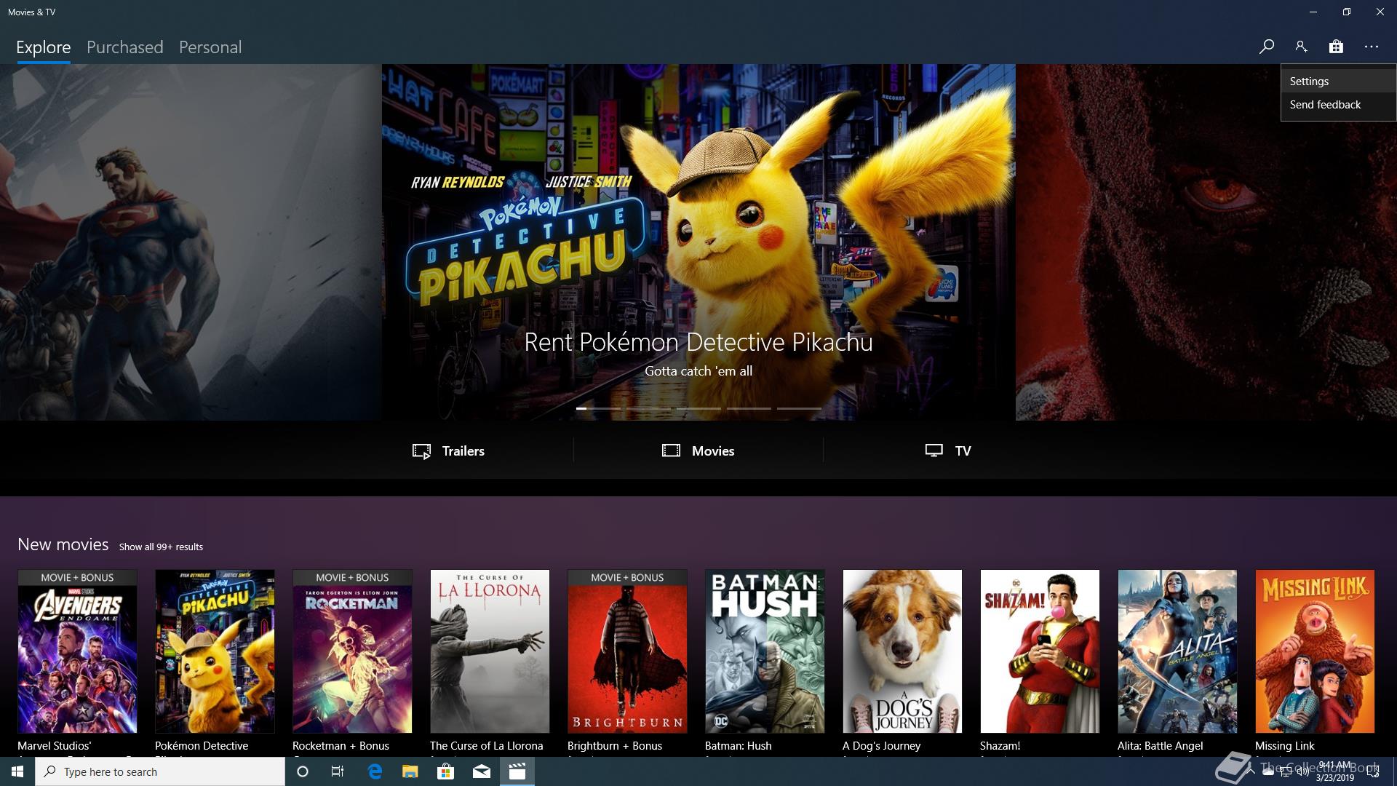Open the Avengers Endgame poster

click(77, 651)
